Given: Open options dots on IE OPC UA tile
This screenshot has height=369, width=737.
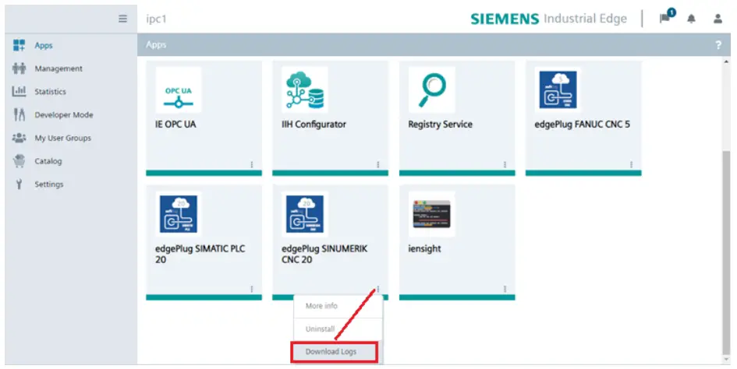Looking at the screenshot, I should [x=252, y=165].
